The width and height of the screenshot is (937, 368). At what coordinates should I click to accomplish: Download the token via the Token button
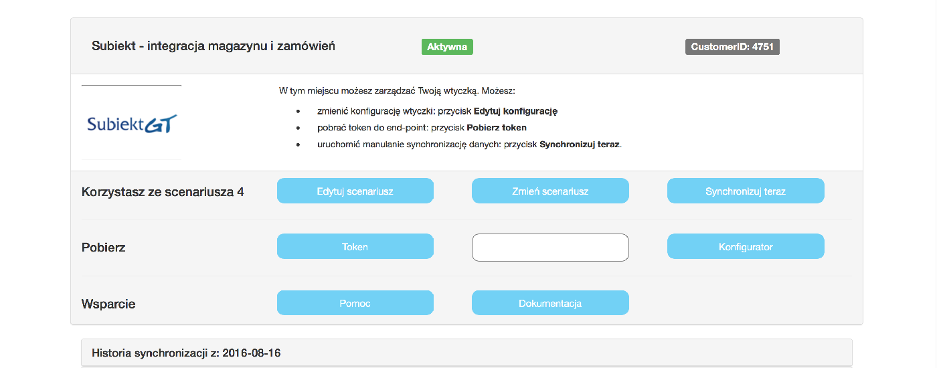coord(355,246)
